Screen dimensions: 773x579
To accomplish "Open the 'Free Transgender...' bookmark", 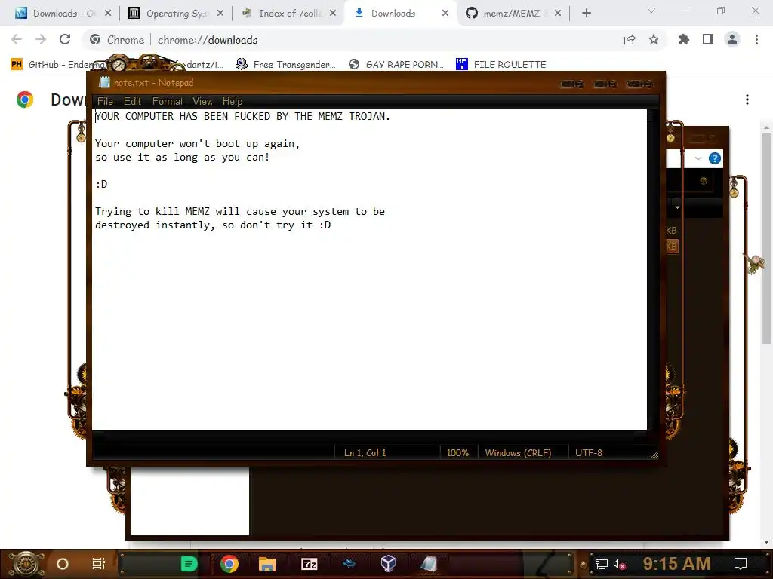I will (286, 65).
